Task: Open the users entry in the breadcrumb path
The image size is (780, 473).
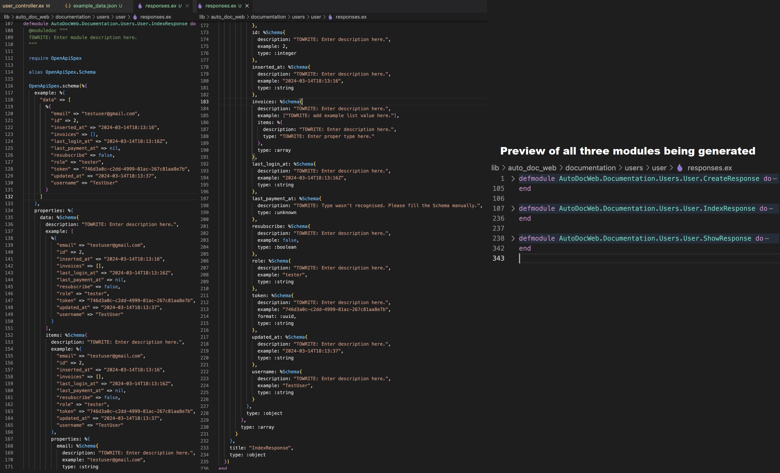Action: tap(103, 17)
